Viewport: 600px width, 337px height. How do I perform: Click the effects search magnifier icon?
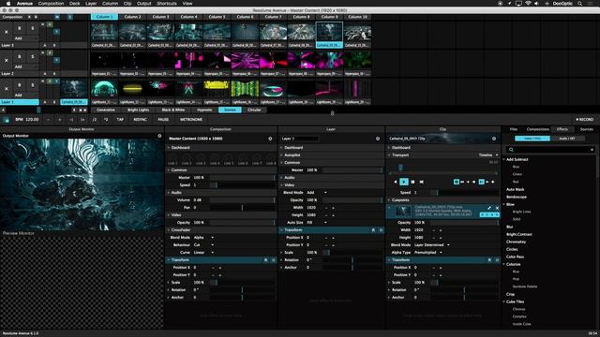(x=511, y=150)
